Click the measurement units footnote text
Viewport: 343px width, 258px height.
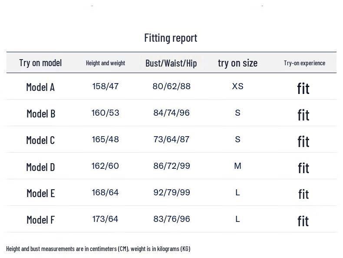[x=98, y=249]
